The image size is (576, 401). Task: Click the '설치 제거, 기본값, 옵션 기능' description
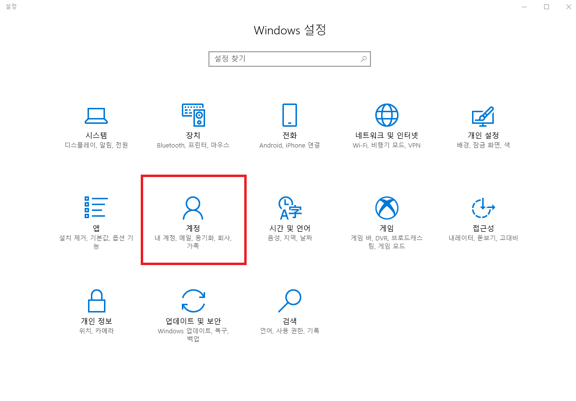click(x=96, y=242)
